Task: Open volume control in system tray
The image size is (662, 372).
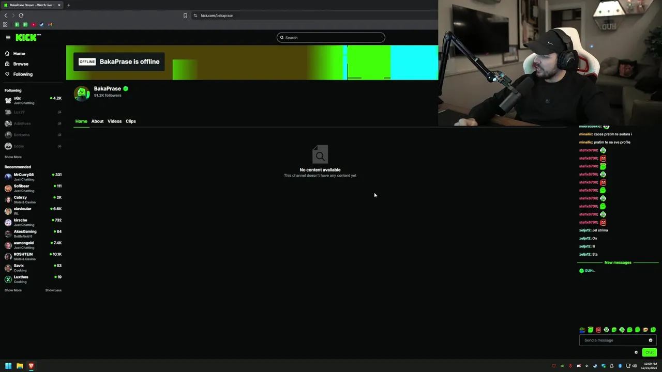Action: pyautogui.click(x=635, y=366)
